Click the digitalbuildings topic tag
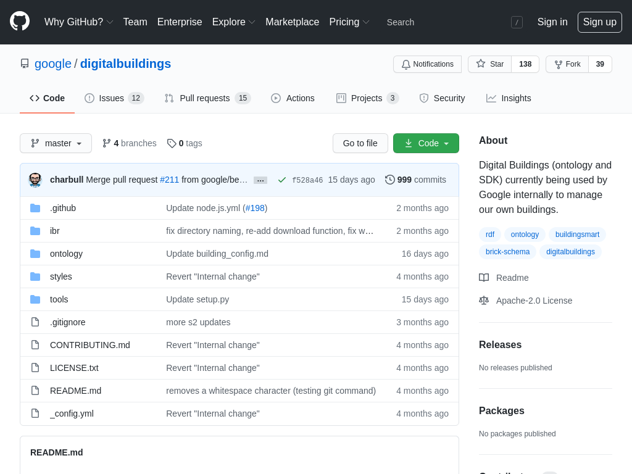The width and height of the screenshot is (632, 474). (x=570, y=252)
